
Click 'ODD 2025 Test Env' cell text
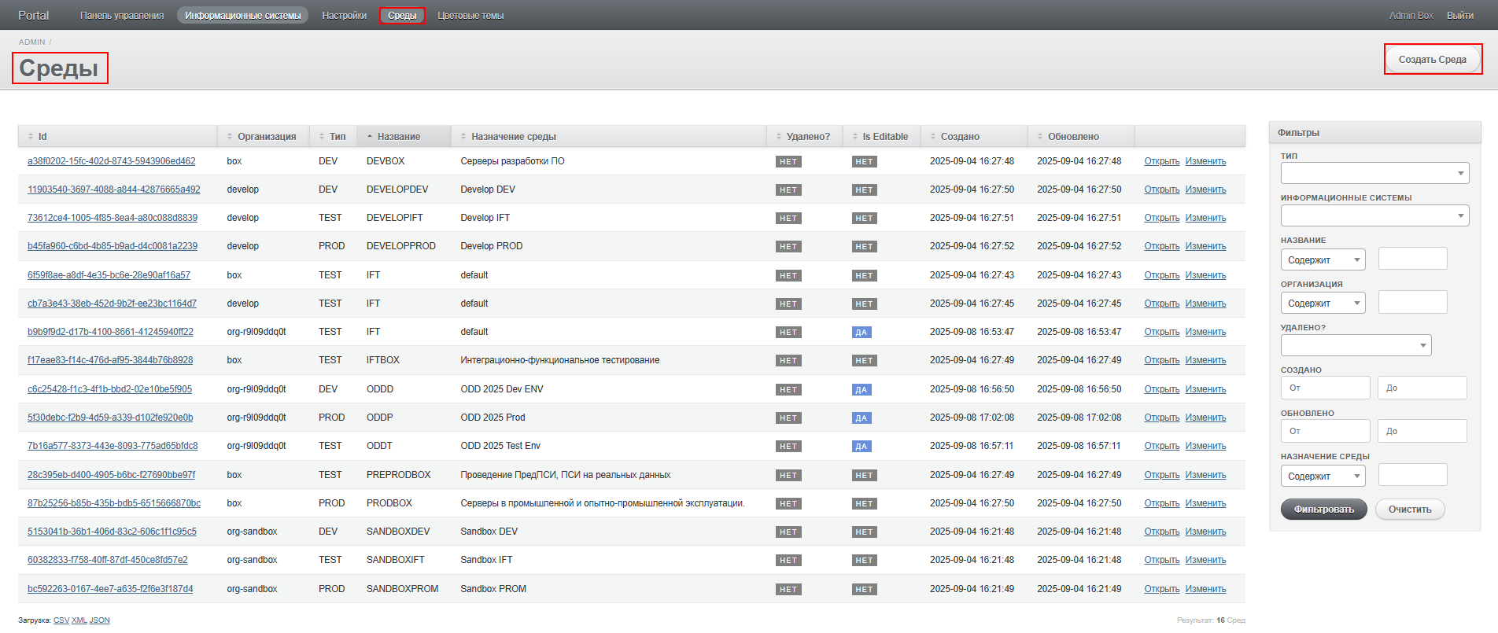pos(500,446)
